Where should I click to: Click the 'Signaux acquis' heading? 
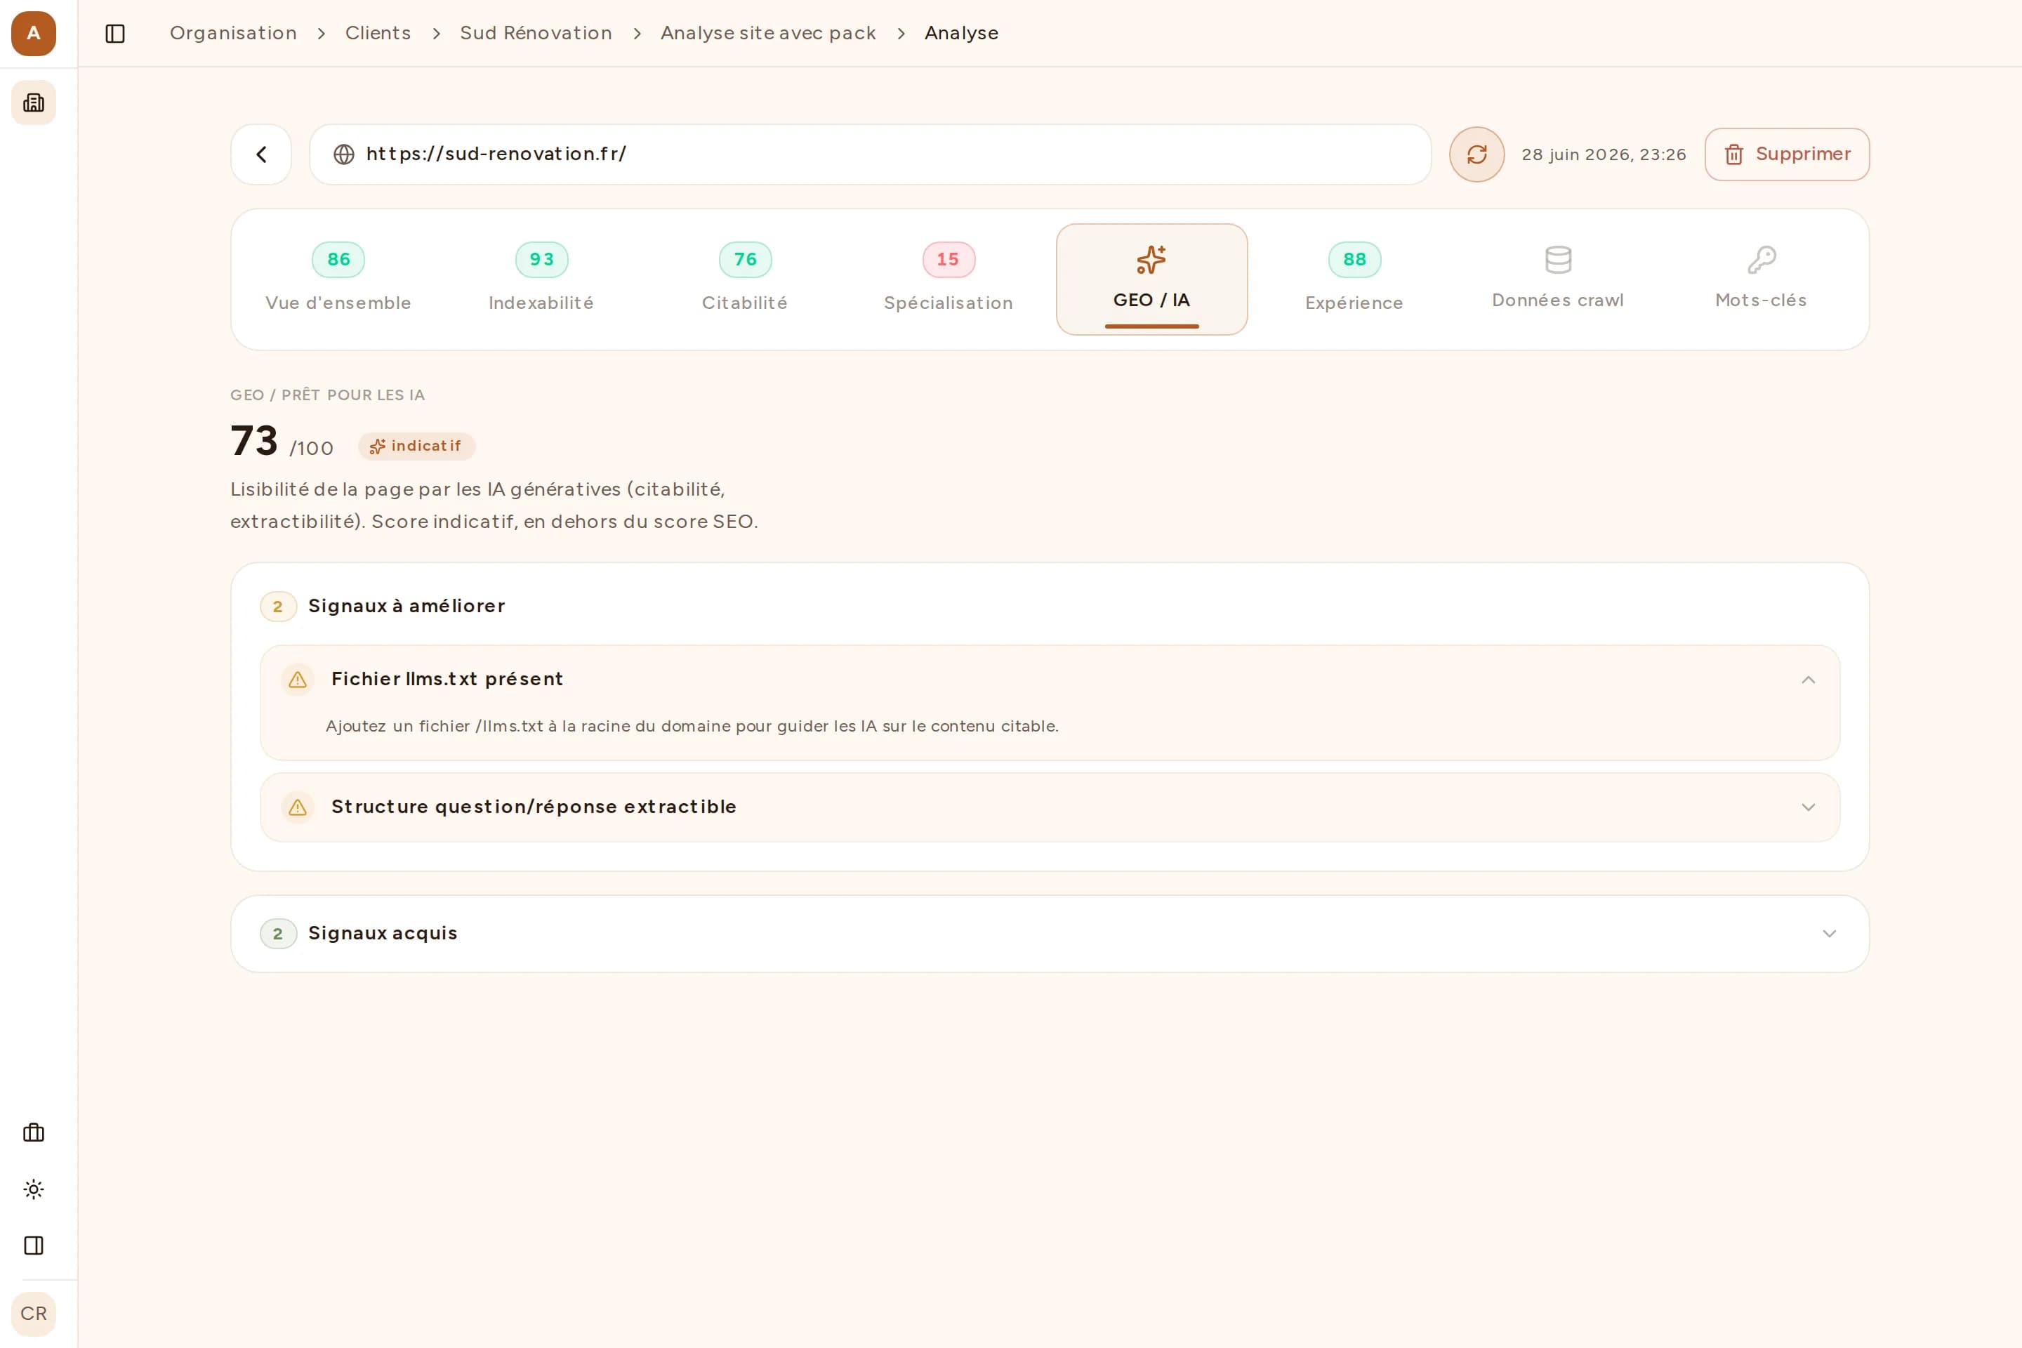click(383, 934)
